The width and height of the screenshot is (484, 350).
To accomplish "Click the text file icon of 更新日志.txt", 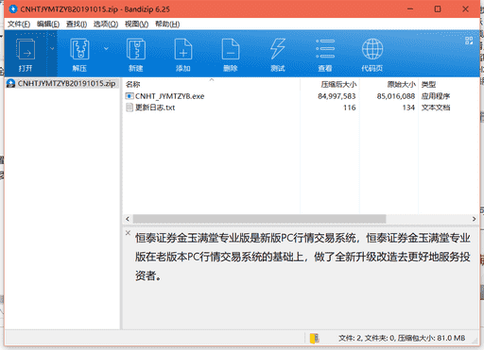I will point(130,108).
